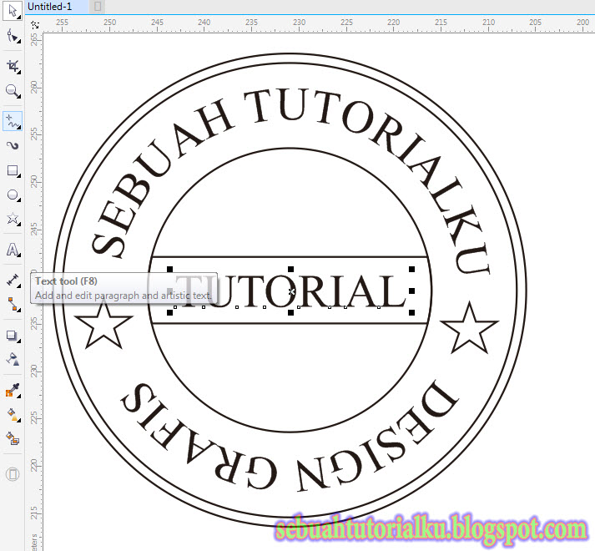Click the top-right selection handle of TUTORIAL
The height and width of the screenshot is (551, 595).
click(411, 269)
